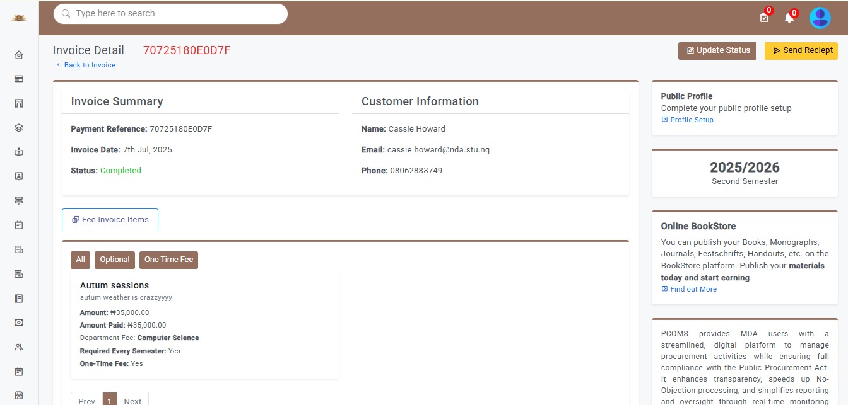Click the Update Status button
Viewport: 848px width, 405px height.
pos(717,51)
